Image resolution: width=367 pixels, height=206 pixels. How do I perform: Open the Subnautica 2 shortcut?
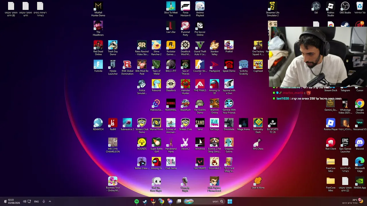127,124
